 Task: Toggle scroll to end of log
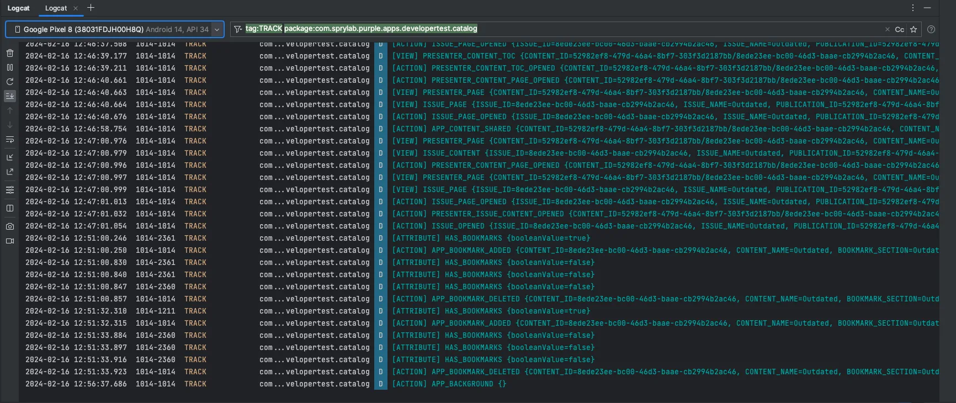(x=10, y=96)
